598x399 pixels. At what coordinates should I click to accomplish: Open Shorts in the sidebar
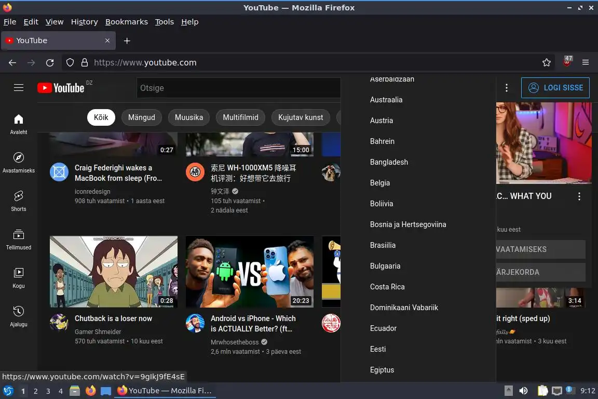point(19,201)
